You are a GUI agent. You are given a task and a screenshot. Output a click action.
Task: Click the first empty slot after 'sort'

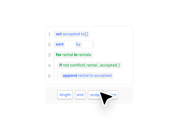click(x=70, y=44)
